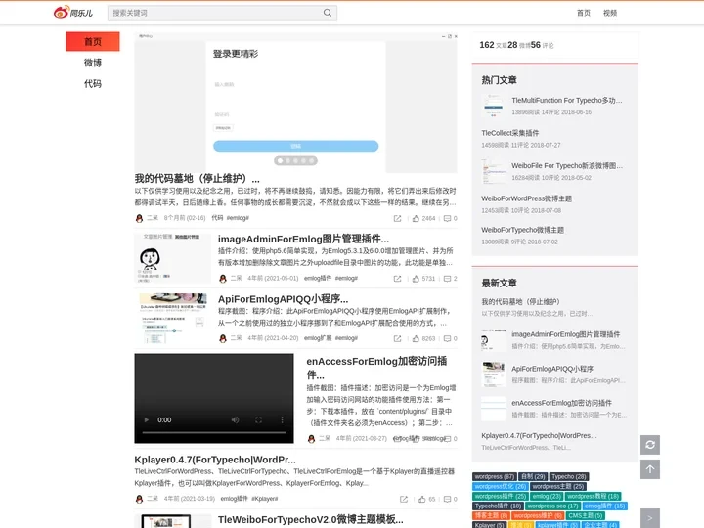Open imageAdminForEmlog图片管理插件 article title
The image size is (704, 528).
click(x=303, y=239)
